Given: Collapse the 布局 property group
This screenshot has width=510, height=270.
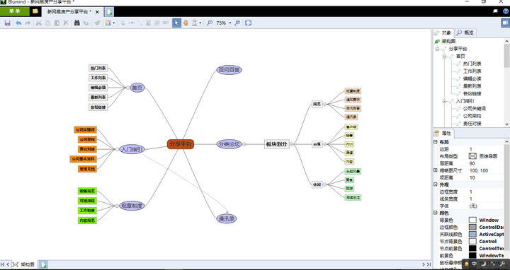Looking at the screenshot, I should (x=436, y=142).
